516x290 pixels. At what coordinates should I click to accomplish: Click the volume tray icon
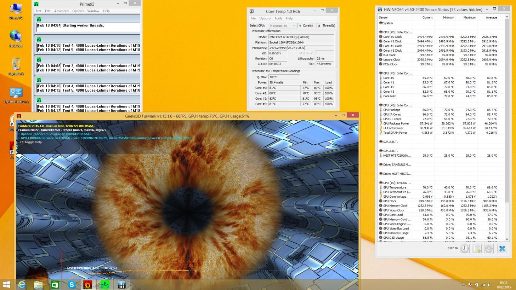coord(489,285)
